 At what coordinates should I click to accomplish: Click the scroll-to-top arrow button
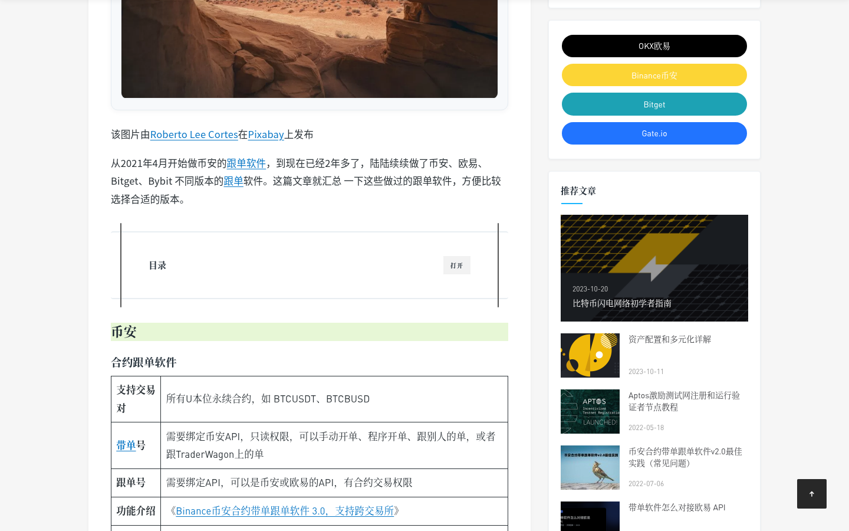click(x=811, y=494)
